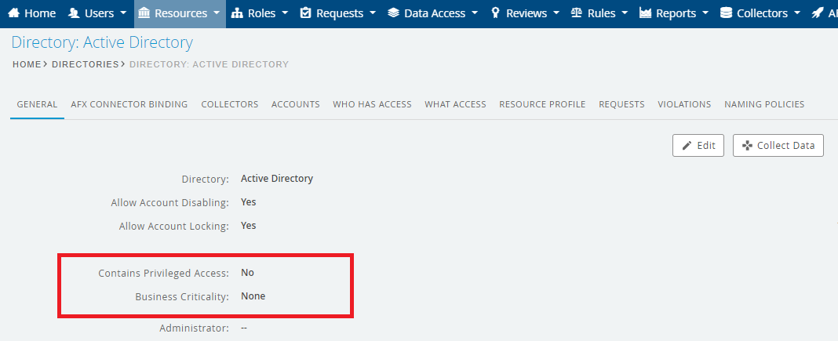Click the Roles hierarchy icon

point(237,13)
